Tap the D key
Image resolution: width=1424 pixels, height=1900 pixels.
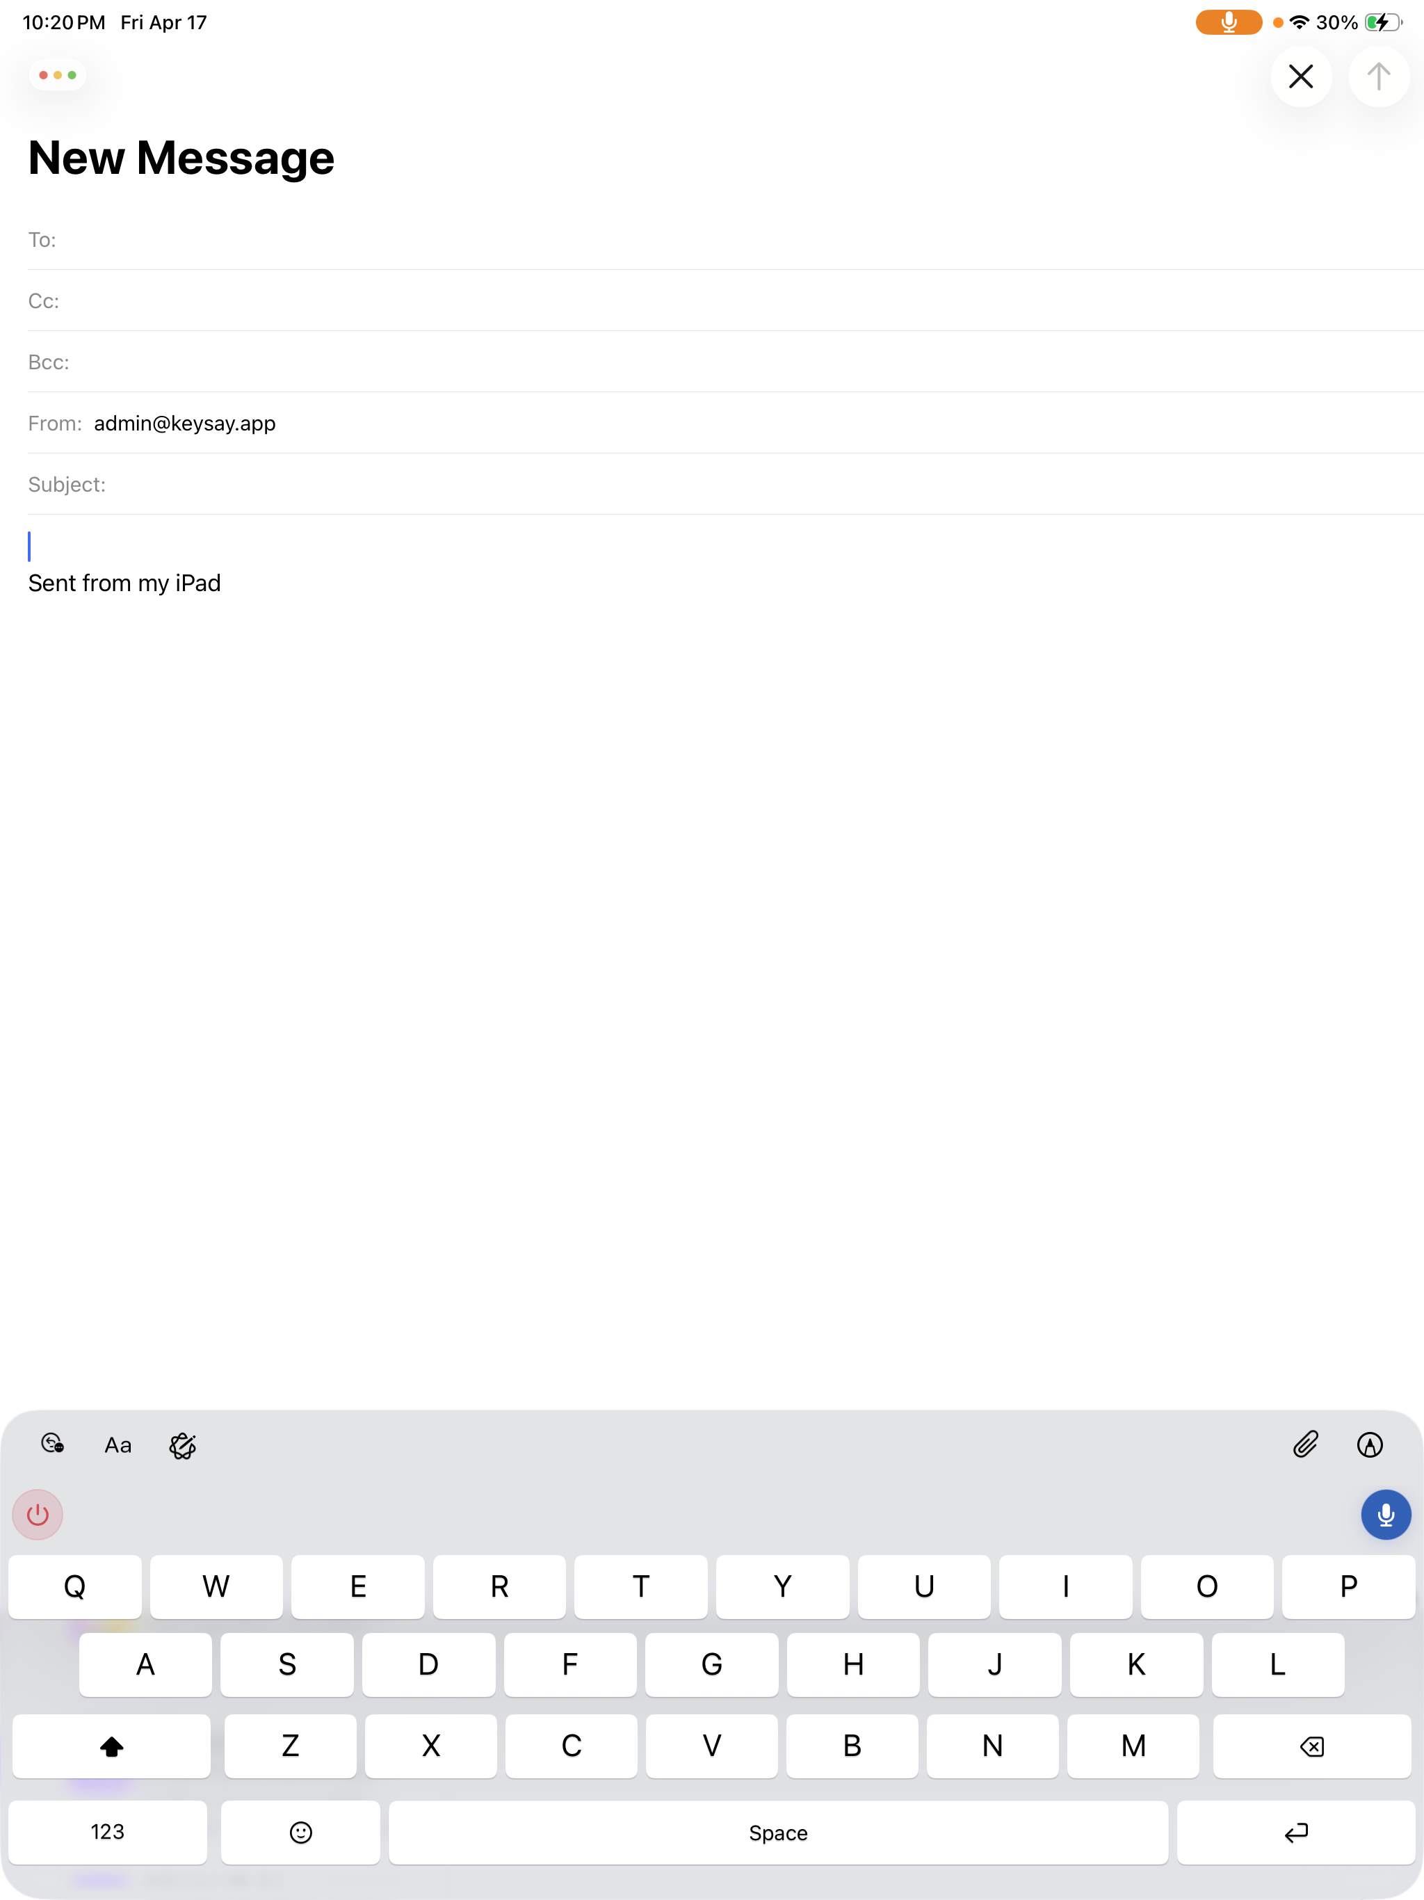click(428, 1665)
